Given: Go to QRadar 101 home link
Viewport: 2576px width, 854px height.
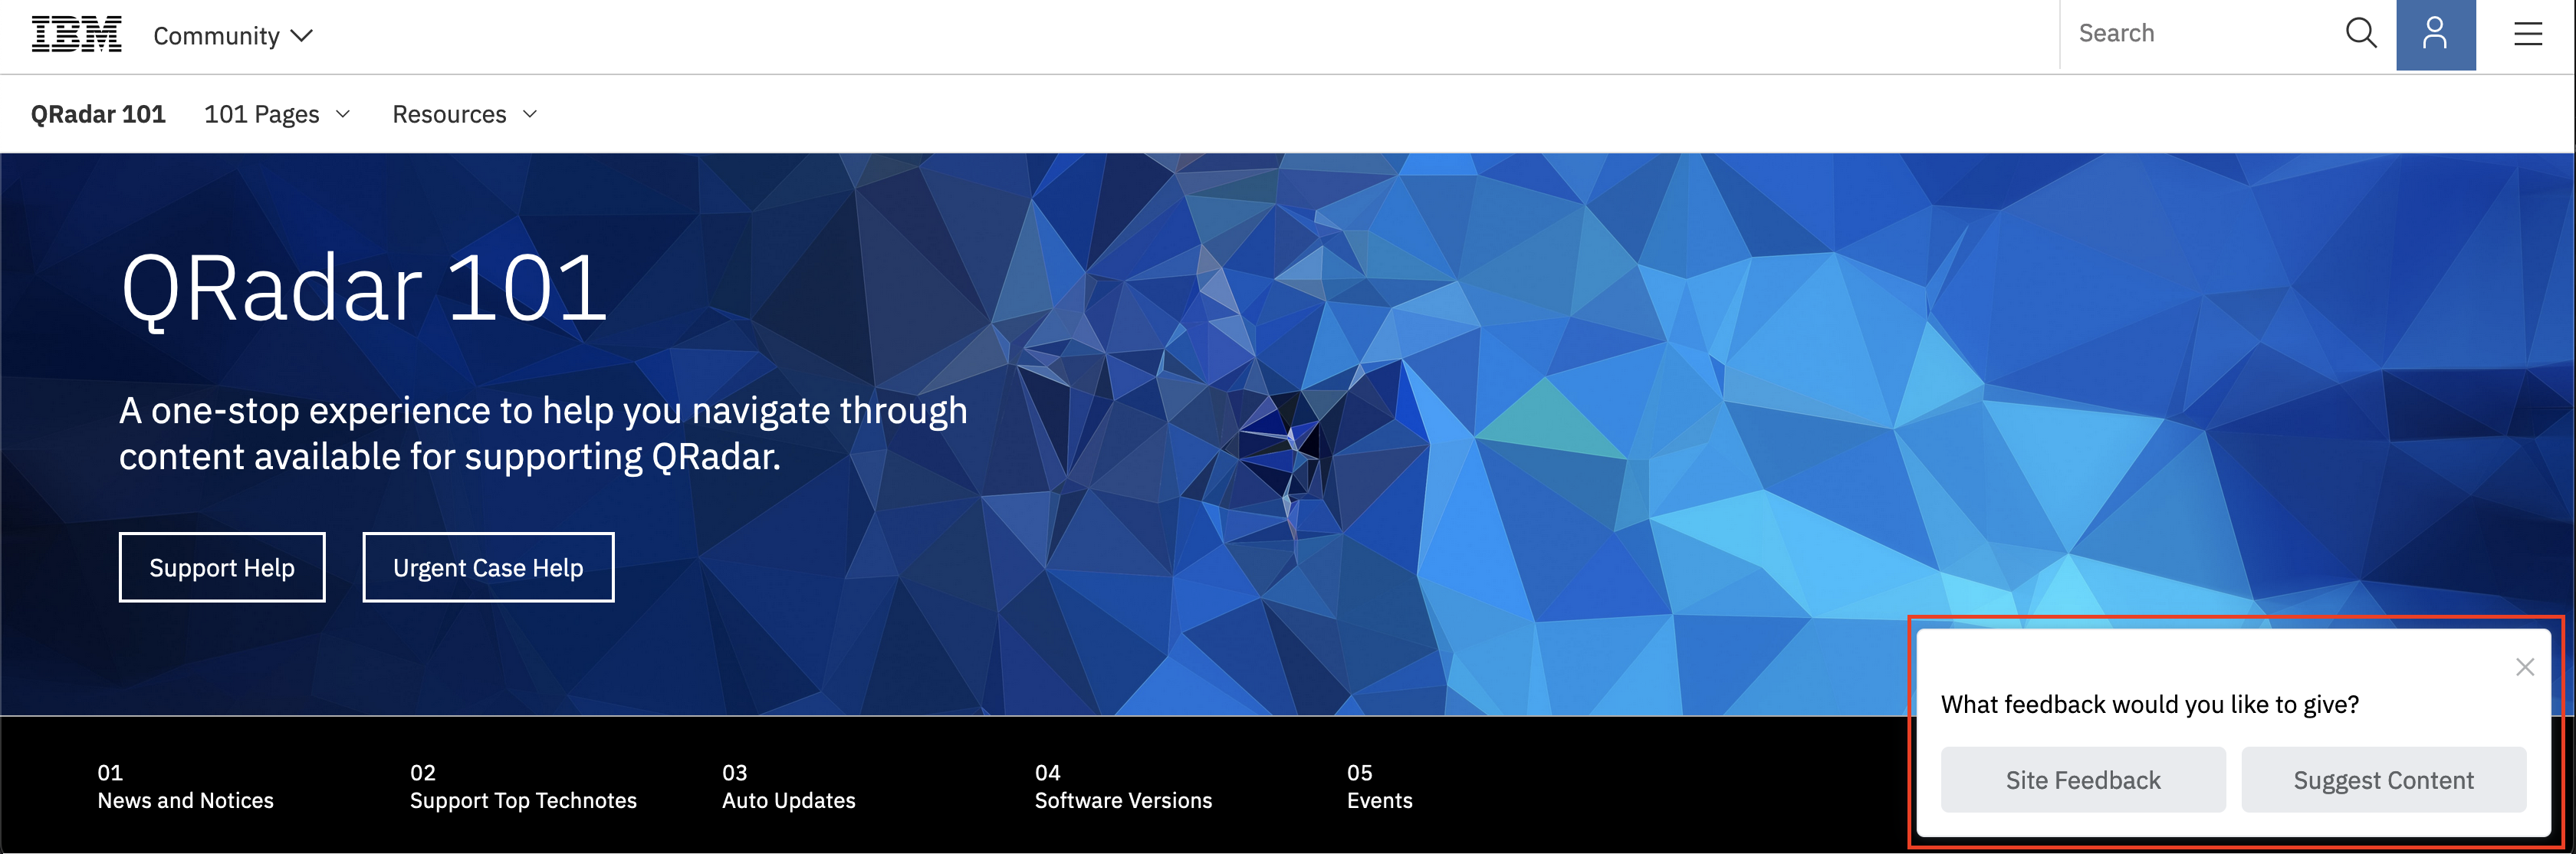Looking at the screenshot, I should click(x=98, y=114).
